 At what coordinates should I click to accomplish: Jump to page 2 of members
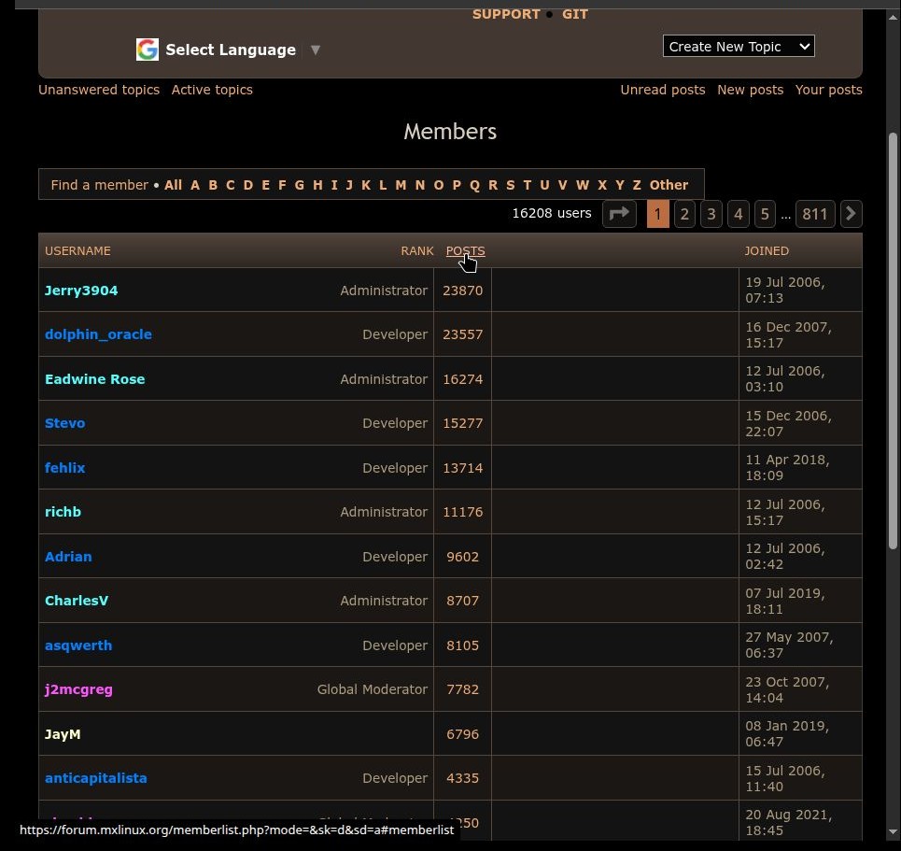pyautogui.click(x=684, y=214)
